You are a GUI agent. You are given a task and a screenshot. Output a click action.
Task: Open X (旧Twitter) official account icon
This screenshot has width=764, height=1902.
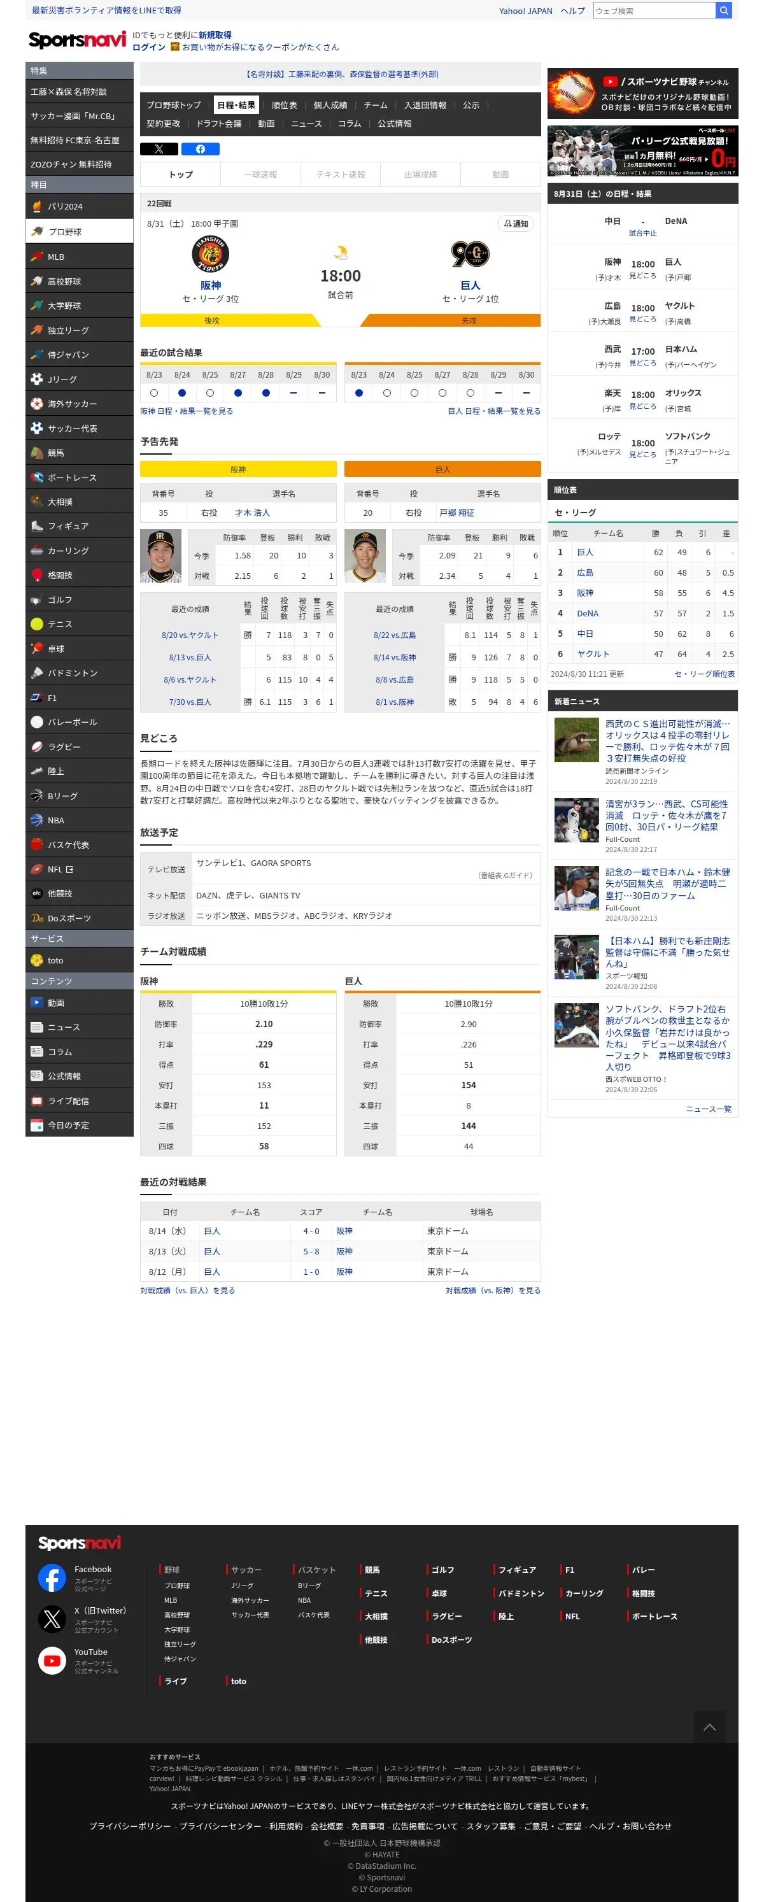click(52, 1619)
